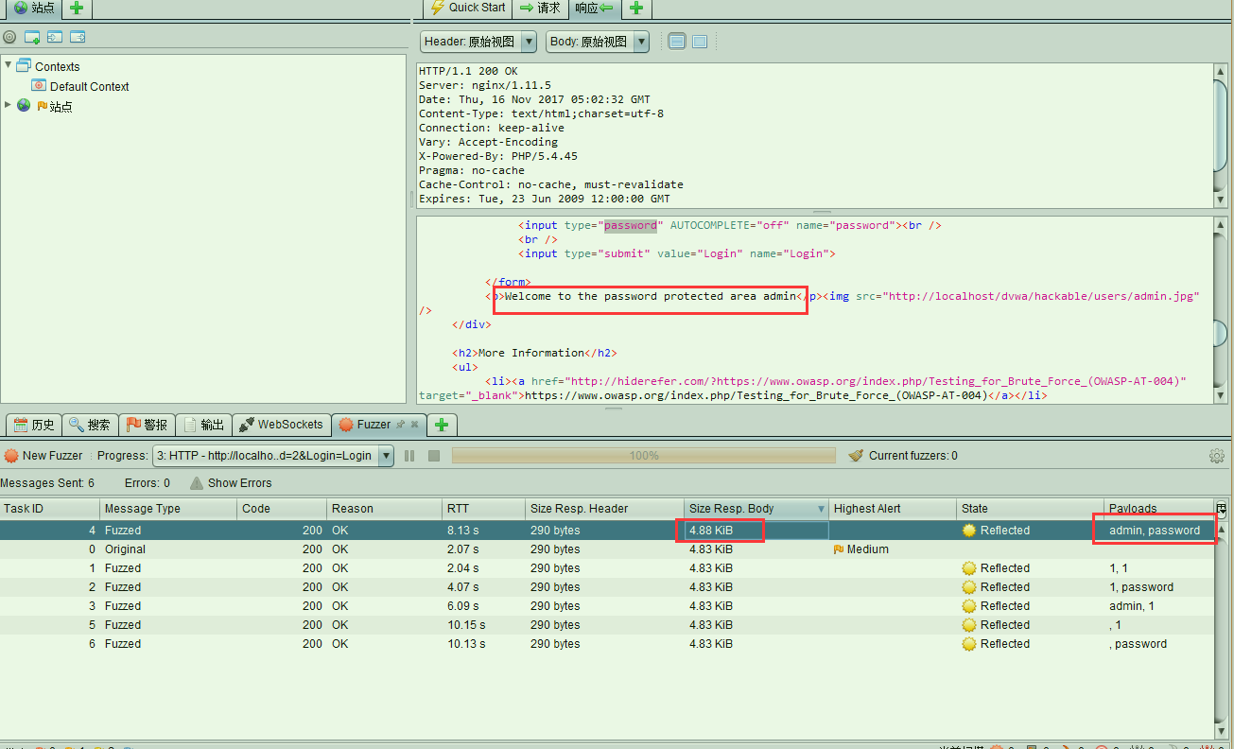1234x749 pixels.
Task: Switch to the Quick Start tab
Action: tap(468, 8)
